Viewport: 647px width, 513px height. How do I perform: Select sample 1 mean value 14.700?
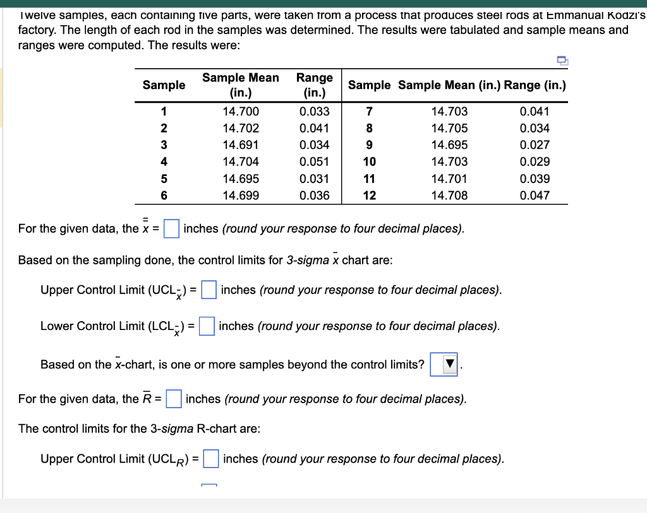pyautogui.click(x=240, y=111)
